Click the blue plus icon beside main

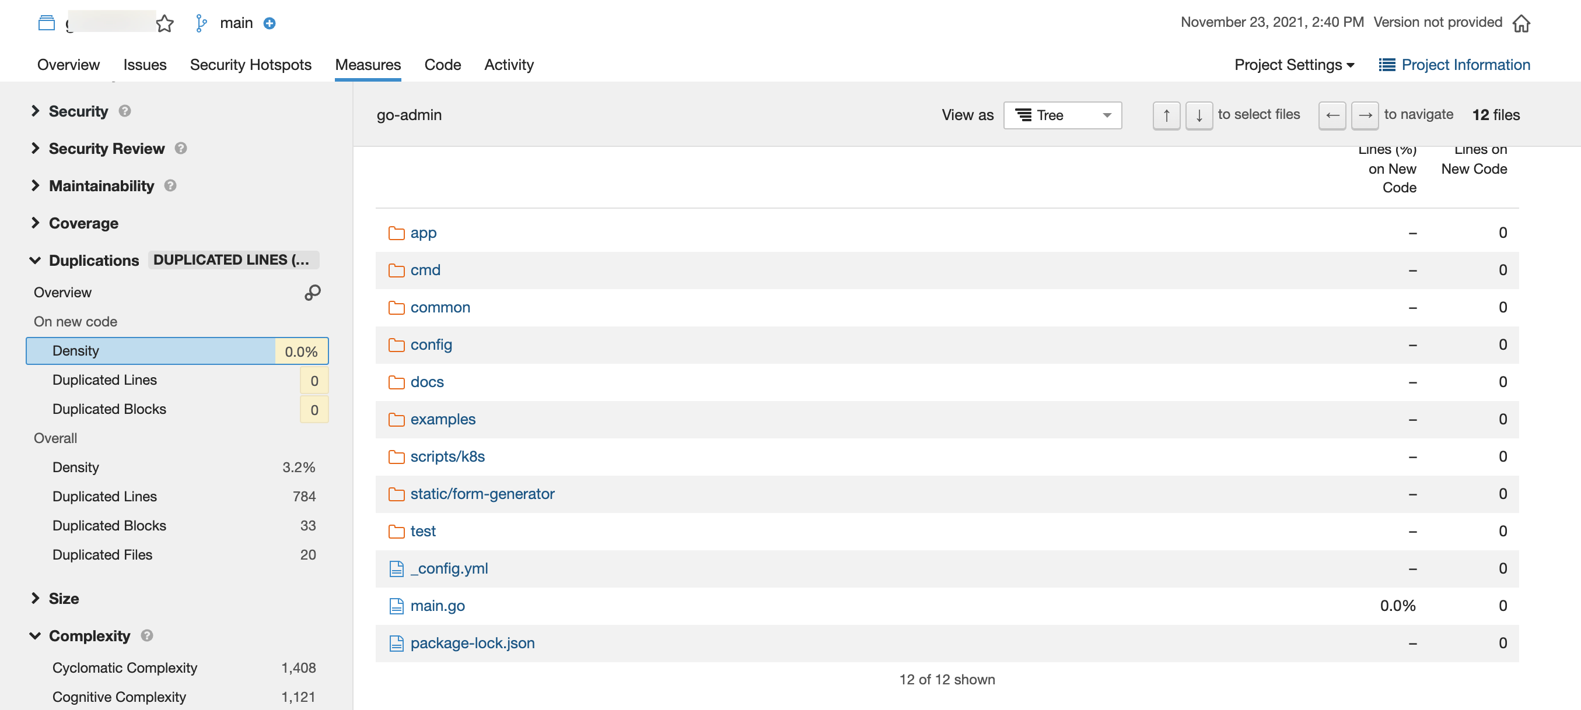pyautogui.click(x=270, y=23)
